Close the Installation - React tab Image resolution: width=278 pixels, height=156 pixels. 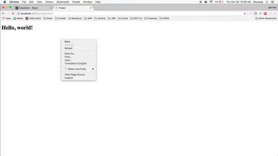51,8
